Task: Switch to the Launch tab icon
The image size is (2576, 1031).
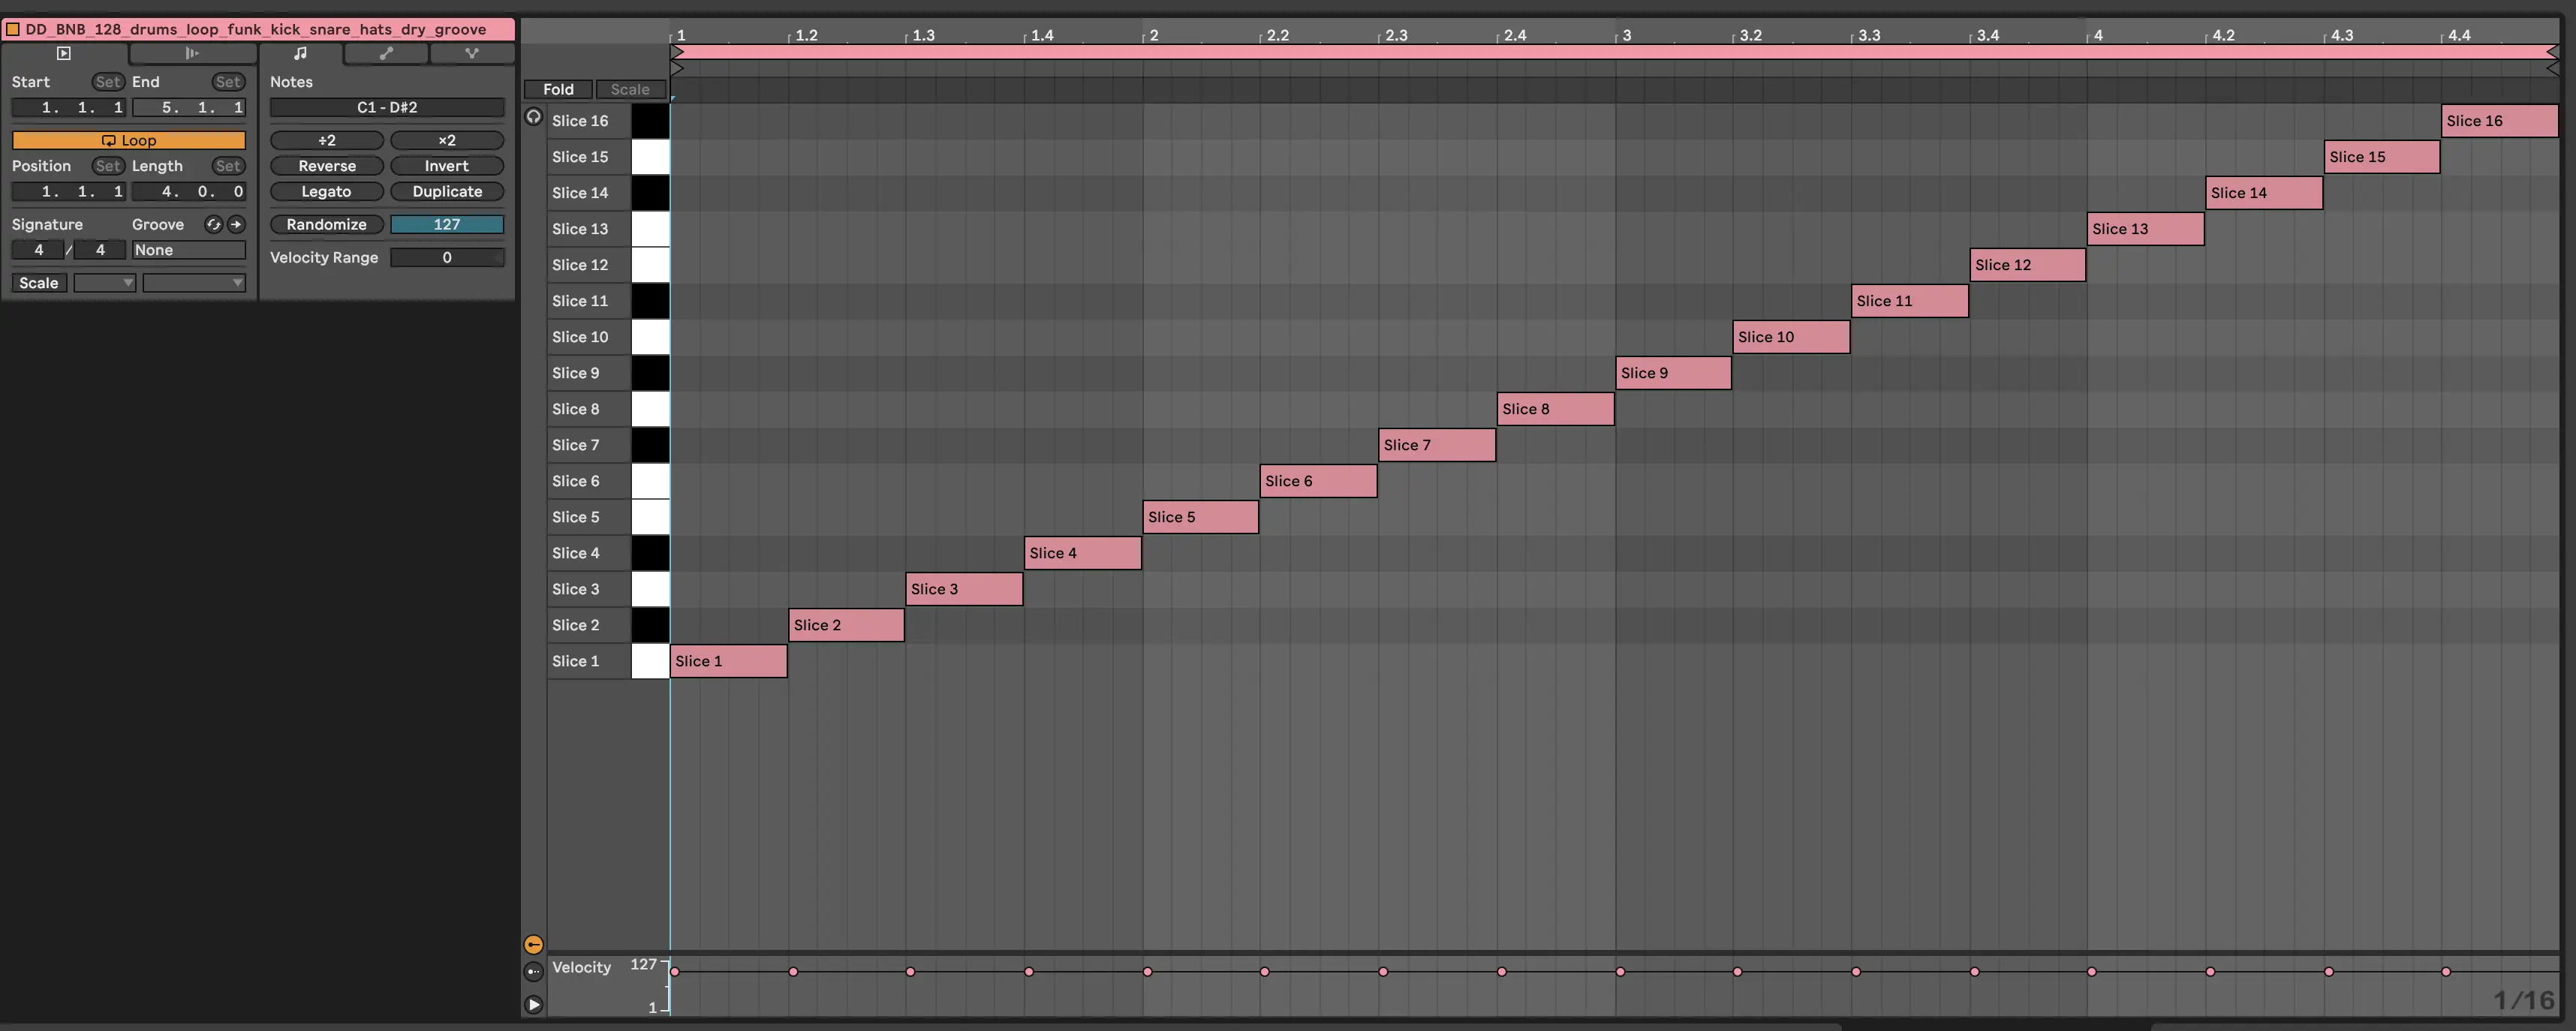Action: 192,53
